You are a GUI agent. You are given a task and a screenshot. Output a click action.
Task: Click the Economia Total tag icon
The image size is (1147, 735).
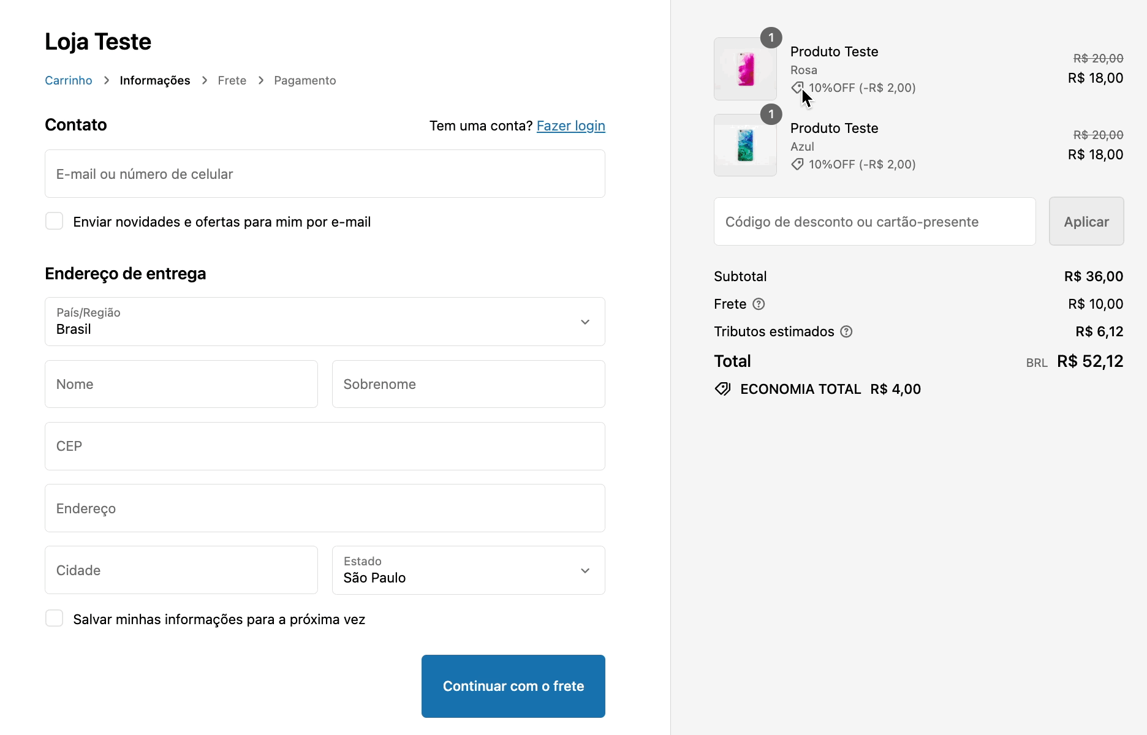723,389
